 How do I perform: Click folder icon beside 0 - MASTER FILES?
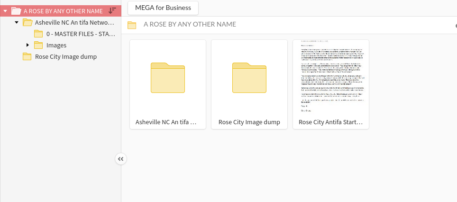tap(38, 34)
